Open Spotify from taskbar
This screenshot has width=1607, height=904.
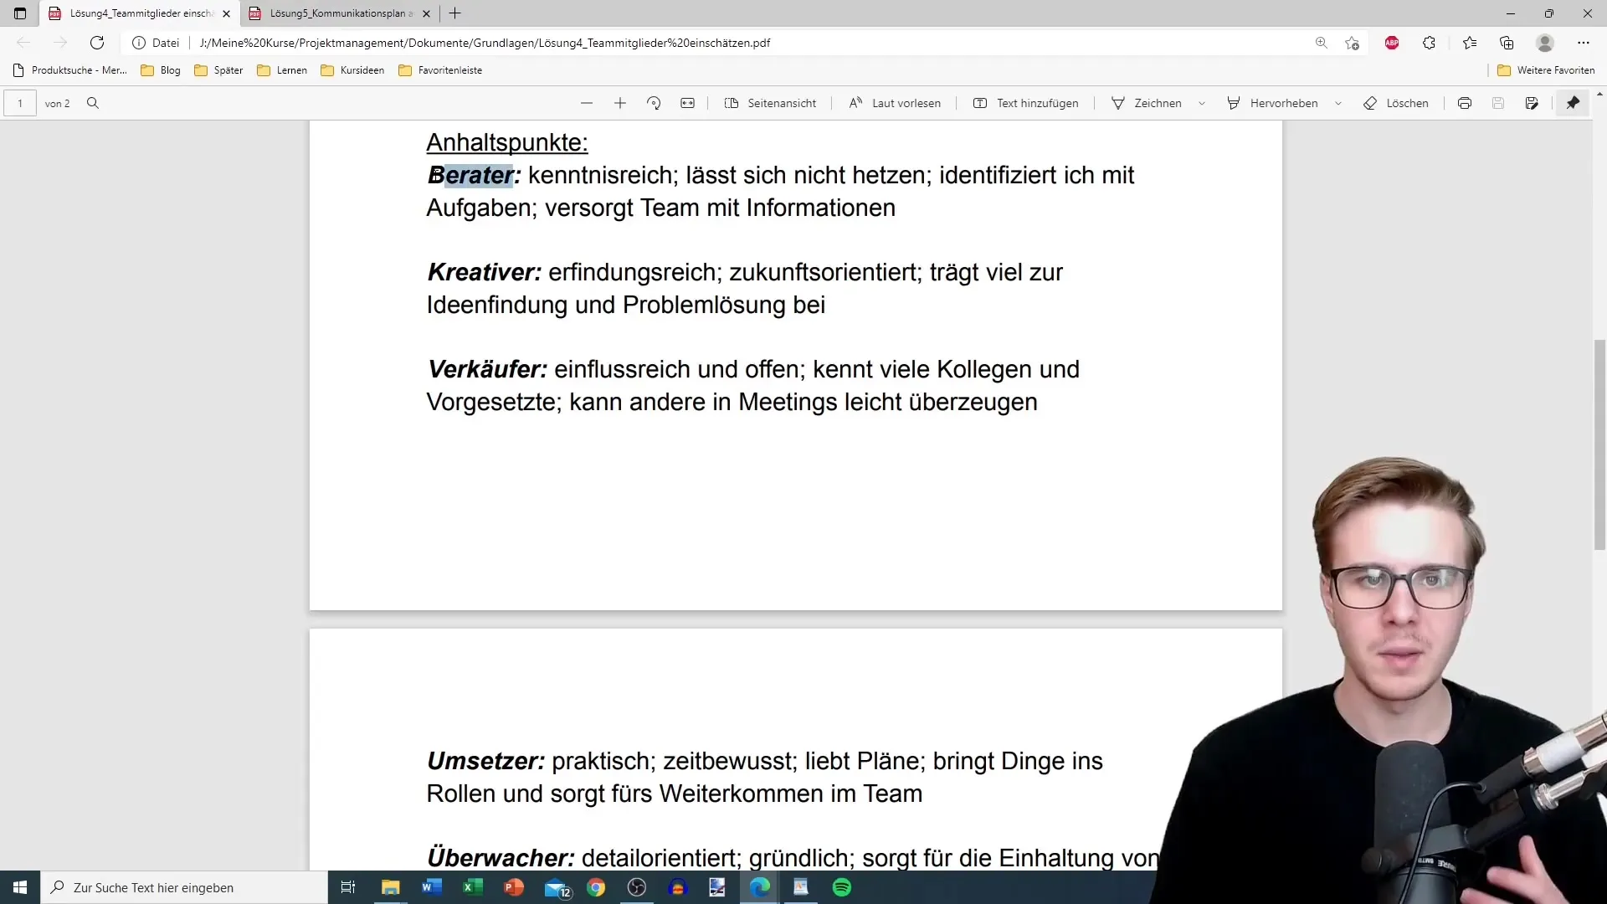(842, 887)
